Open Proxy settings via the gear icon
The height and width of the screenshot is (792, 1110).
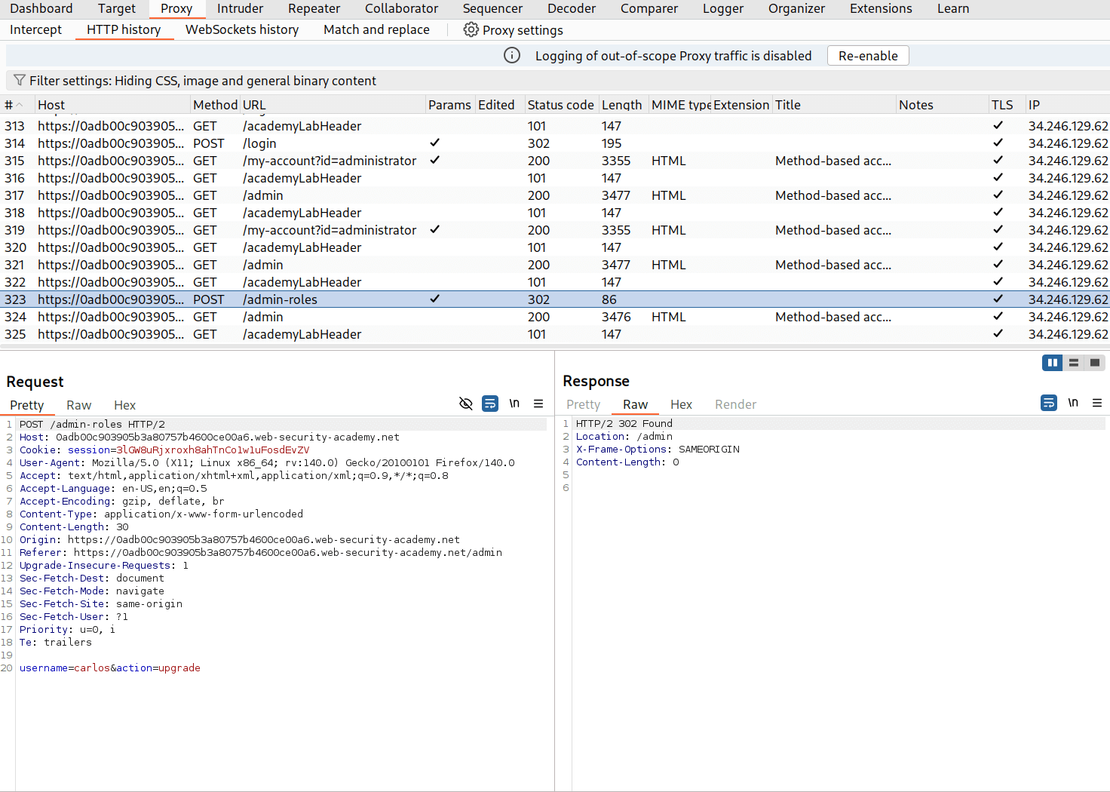pos(471,29)
